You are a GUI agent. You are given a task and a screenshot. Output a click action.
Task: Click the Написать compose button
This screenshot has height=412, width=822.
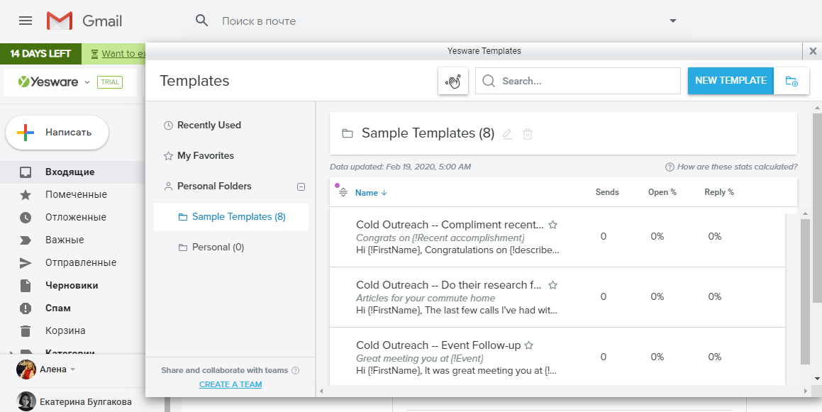click(57, 133)
